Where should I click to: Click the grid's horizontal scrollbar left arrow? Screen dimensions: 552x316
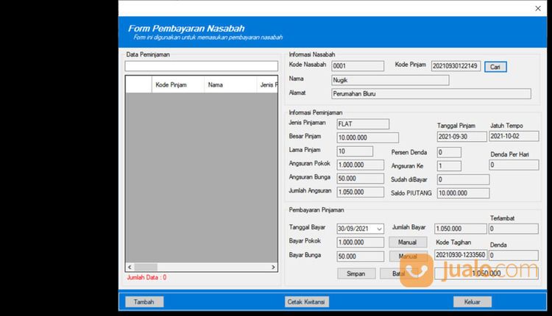[x=130, y=267]
